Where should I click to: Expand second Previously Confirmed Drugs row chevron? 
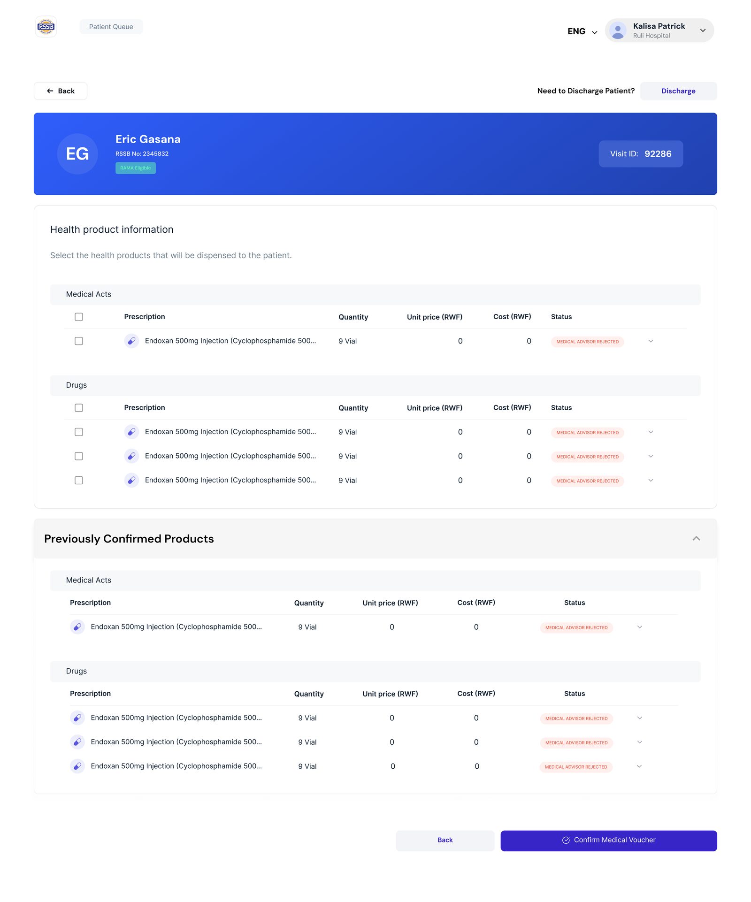click(639, 742)
